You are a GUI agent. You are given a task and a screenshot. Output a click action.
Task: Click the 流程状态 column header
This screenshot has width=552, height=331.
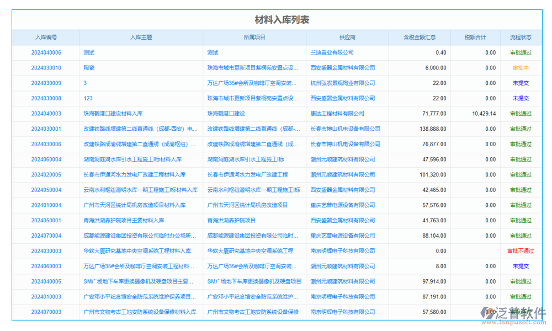pyautogui.click(x=520, y=38)
